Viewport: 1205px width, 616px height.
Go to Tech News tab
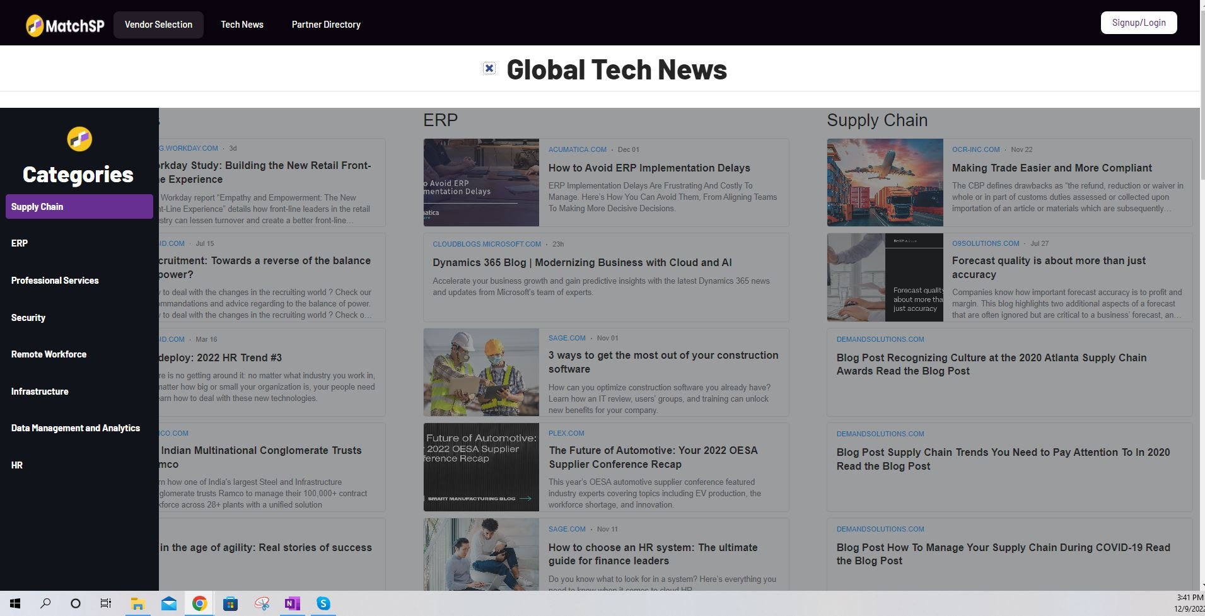242,25
